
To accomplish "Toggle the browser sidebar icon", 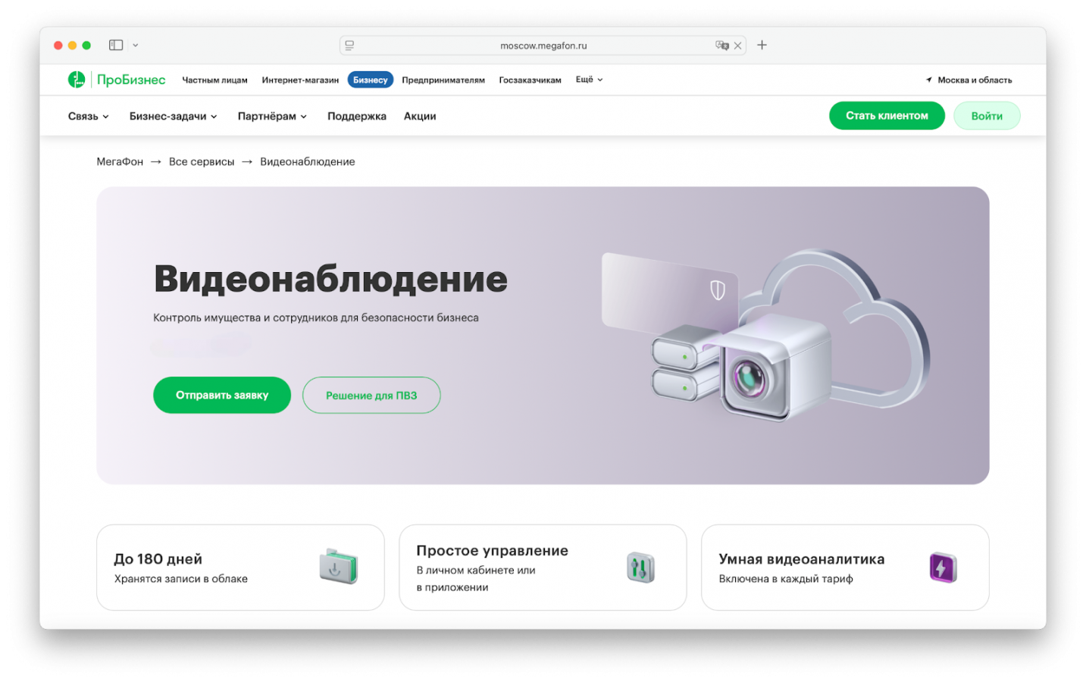I will (116, 45).
